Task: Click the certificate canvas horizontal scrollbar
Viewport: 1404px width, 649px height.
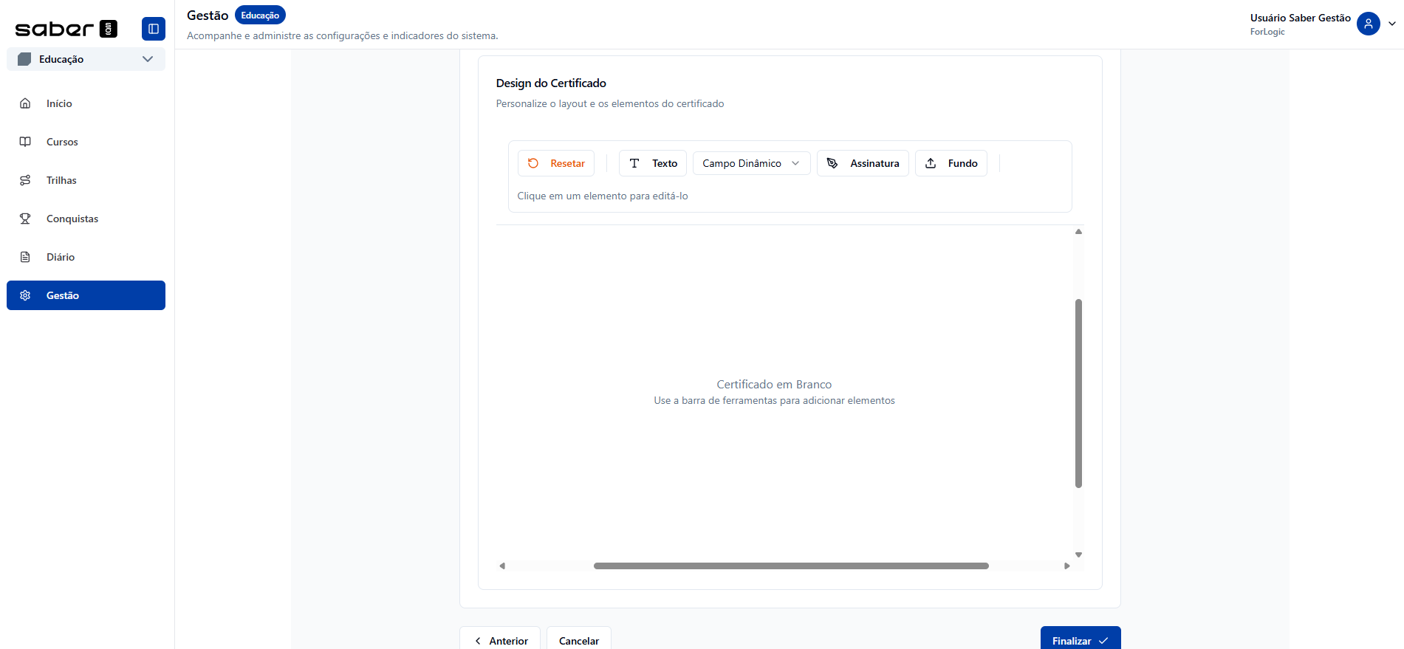Action: click(x=790, y=566)
